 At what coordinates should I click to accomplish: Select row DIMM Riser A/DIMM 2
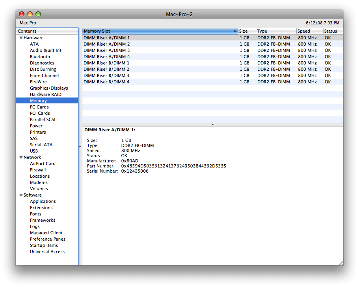pos(212,44)
